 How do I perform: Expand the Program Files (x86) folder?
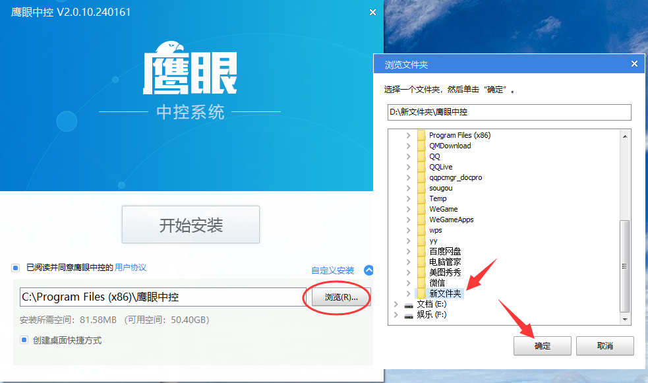coord(408,135)
